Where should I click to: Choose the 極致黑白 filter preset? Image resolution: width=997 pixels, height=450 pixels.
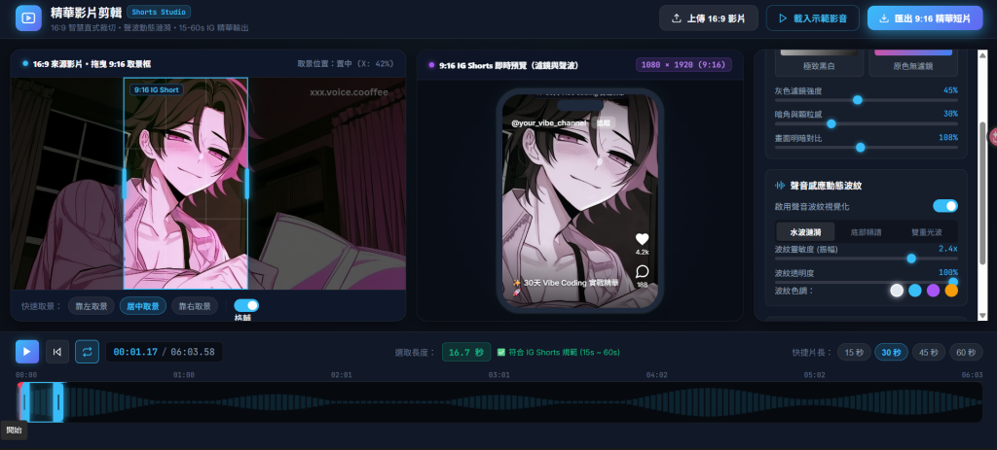[x=819, y=63]
